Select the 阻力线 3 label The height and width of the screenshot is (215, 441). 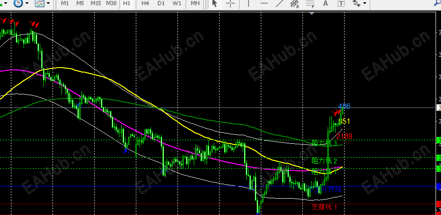coord(324,143)
